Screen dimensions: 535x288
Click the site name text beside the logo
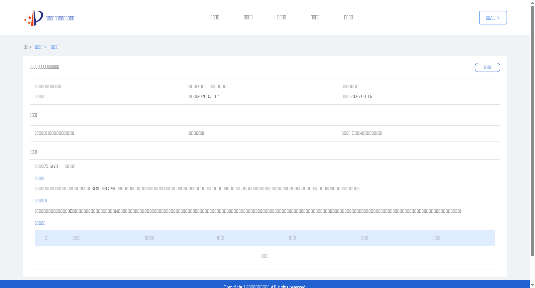click(60, 18)
